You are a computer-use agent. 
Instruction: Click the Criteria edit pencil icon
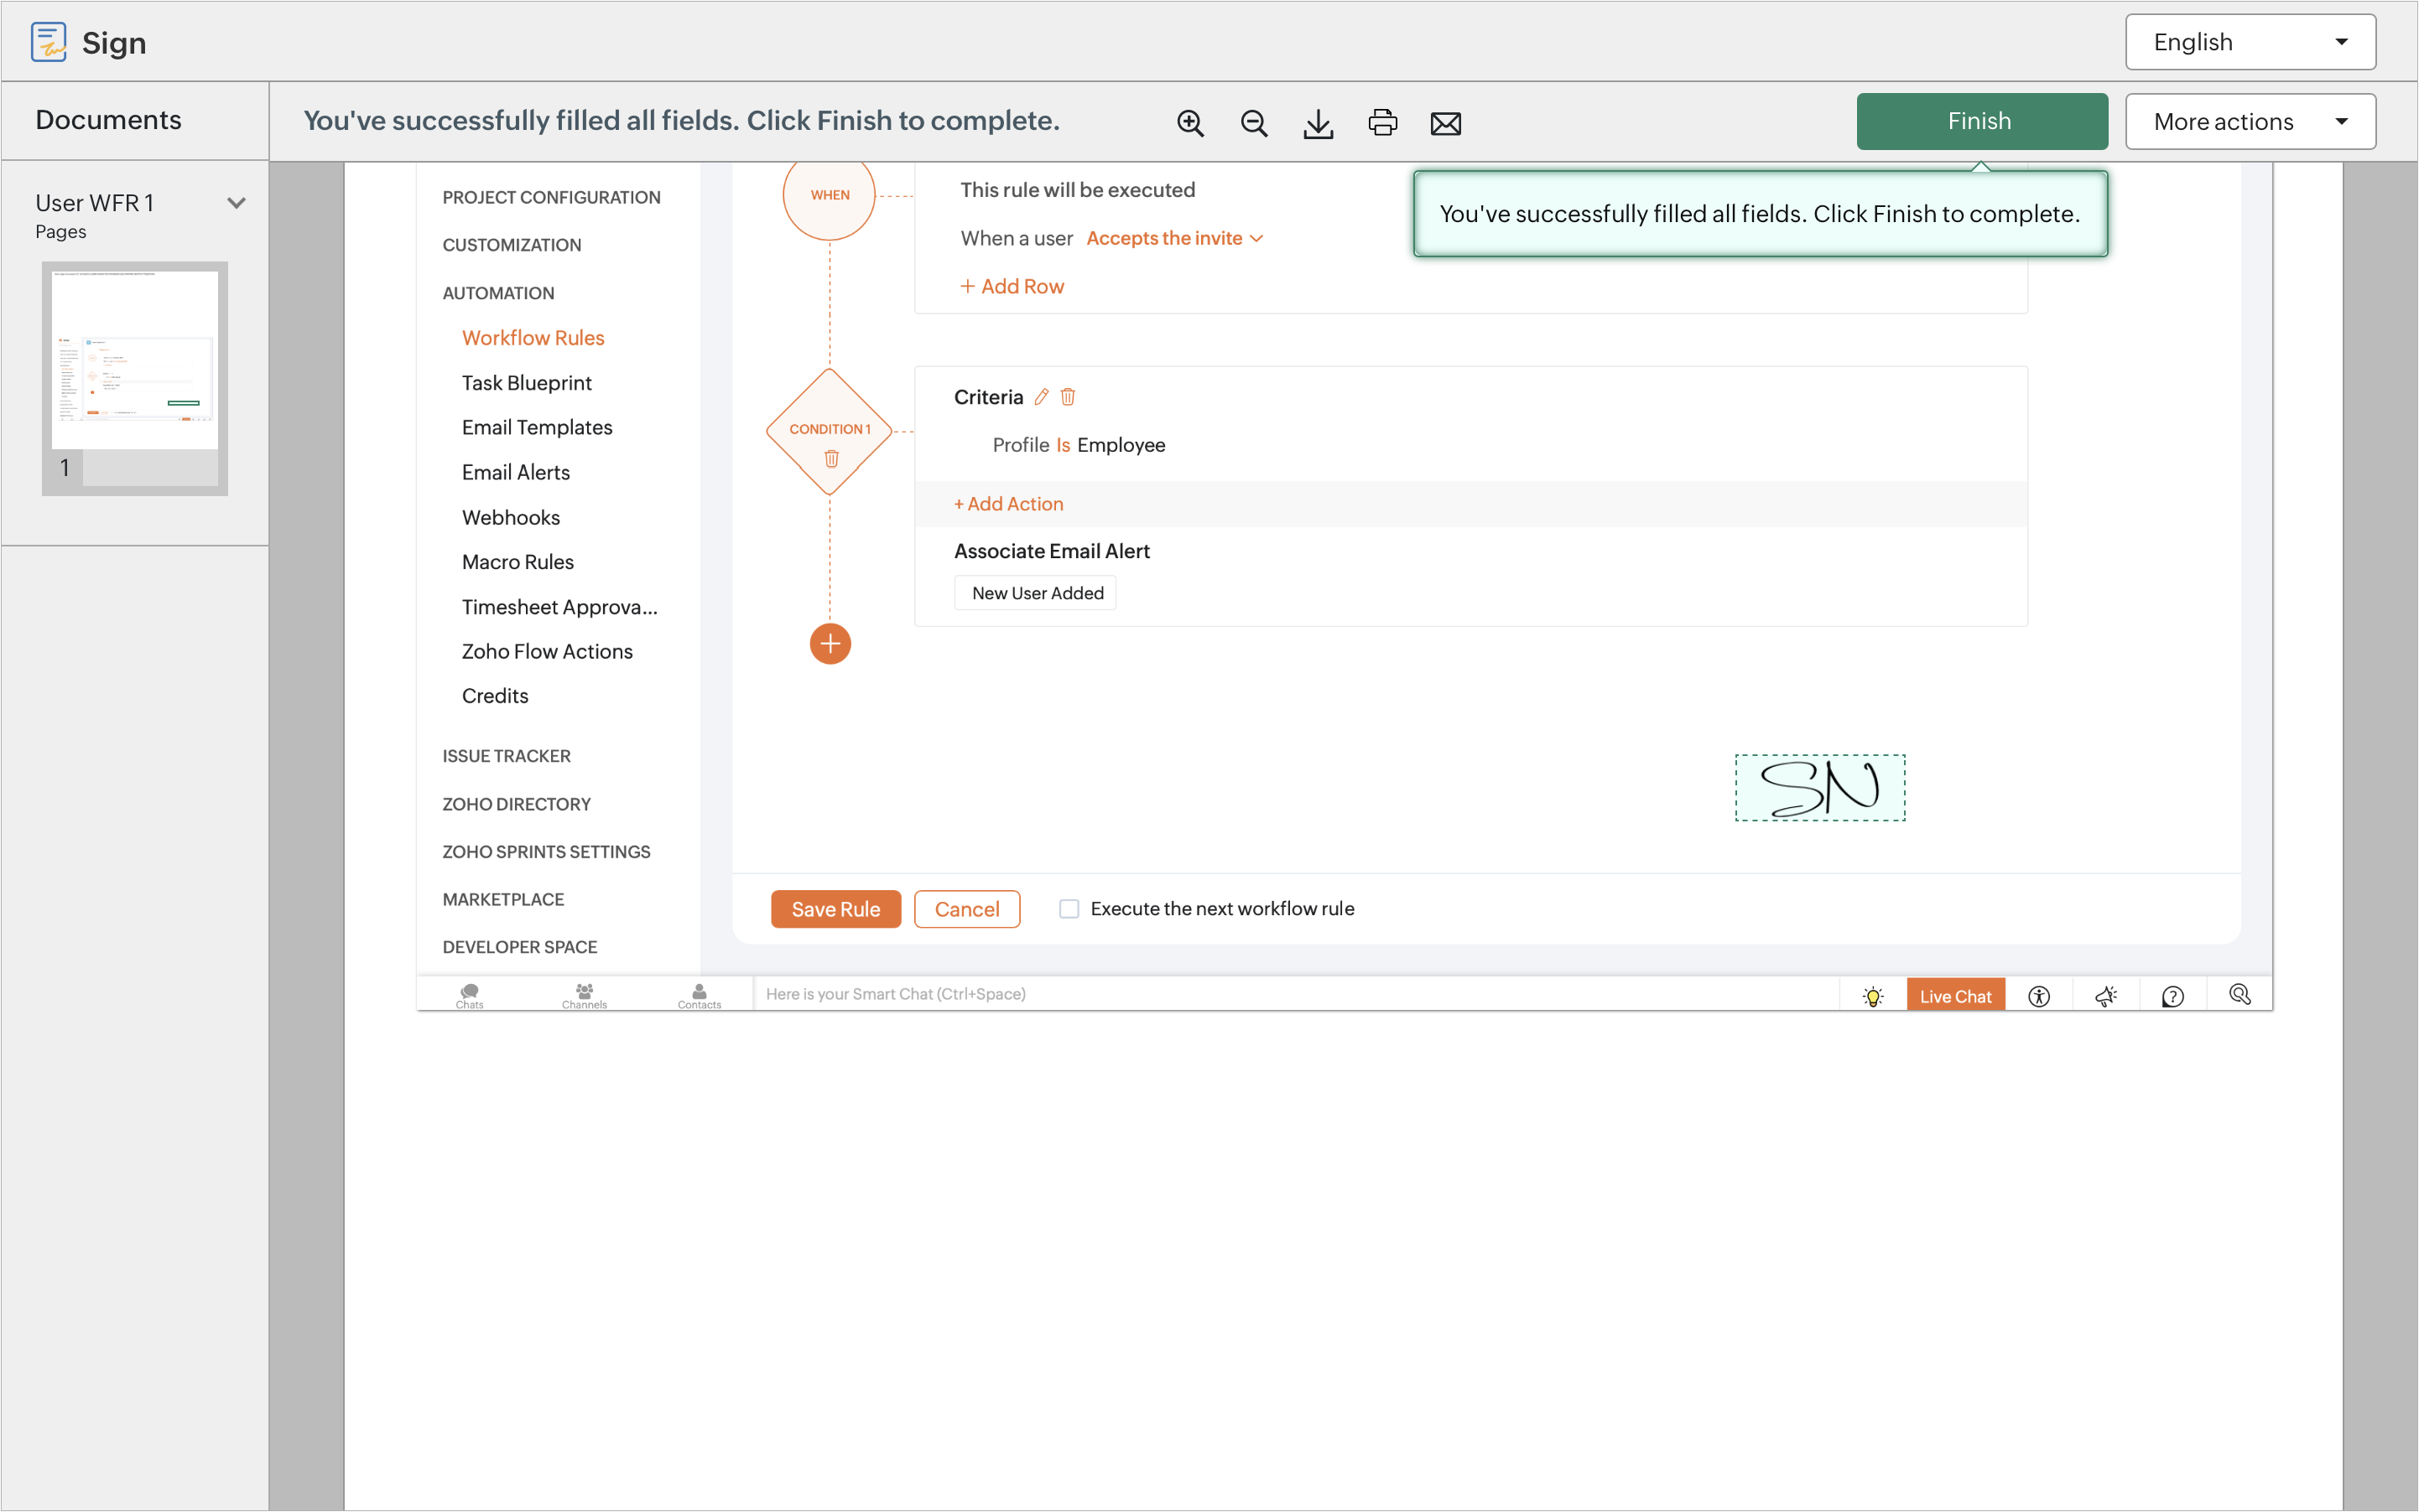click(x=1042, y=397)
